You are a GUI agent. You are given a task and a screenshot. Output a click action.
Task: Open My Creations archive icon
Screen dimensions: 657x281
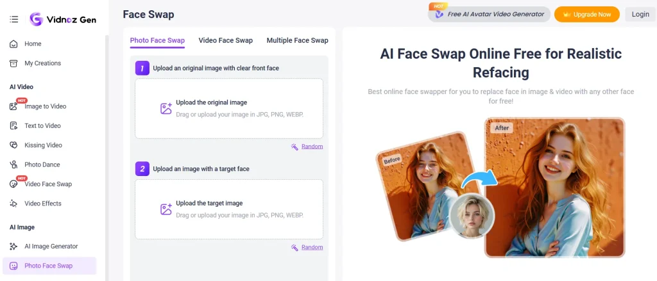(14, 63)
